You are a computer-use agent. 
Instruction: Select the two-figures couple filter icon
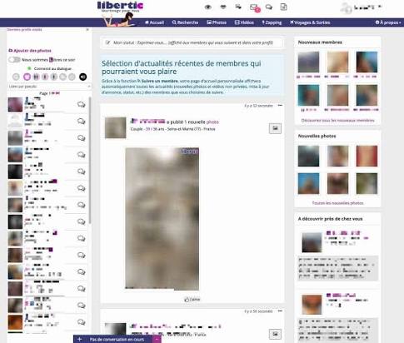pos(36,77)
